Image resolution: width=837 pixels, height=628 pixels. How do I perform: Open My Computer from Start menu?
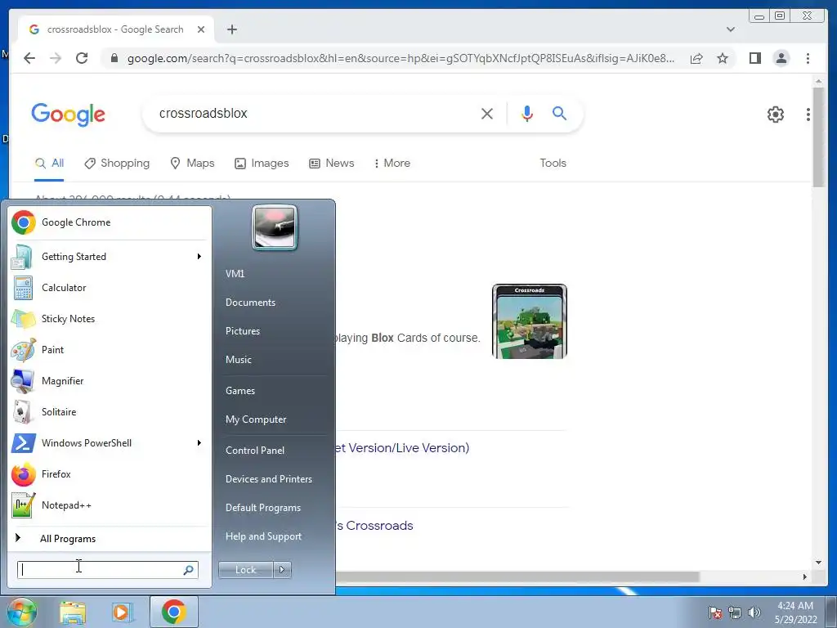[256, 419]
